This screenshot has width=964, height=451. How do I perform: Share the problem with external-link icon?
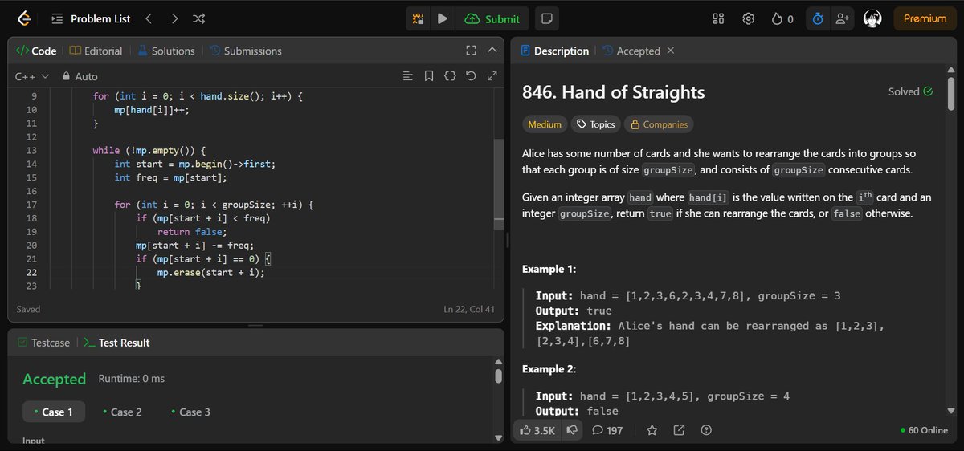pos(679,430)
